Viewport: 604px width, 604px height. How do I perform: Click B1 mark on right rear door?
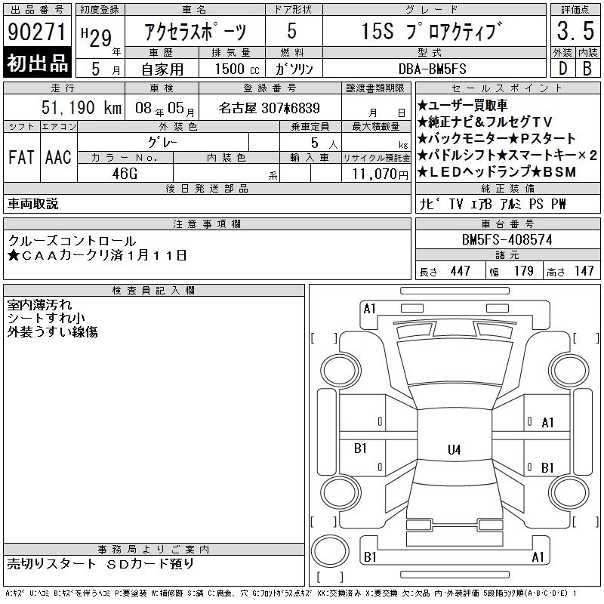(x=547, y=467)
